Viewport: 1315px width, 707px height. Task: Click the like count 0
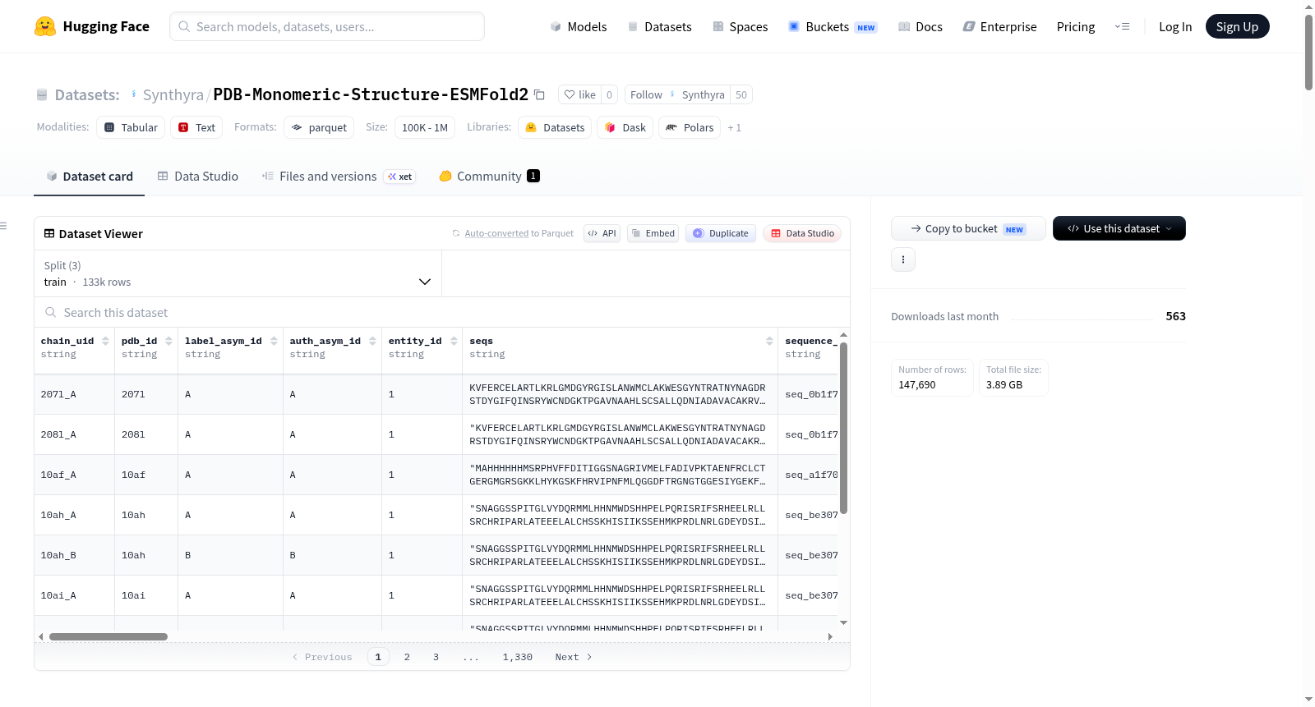[609, 94]
